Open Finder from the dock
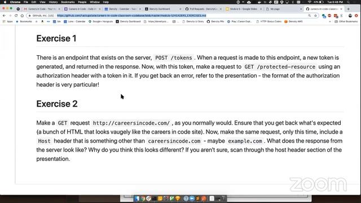361x203 pixels. (137, 198)
